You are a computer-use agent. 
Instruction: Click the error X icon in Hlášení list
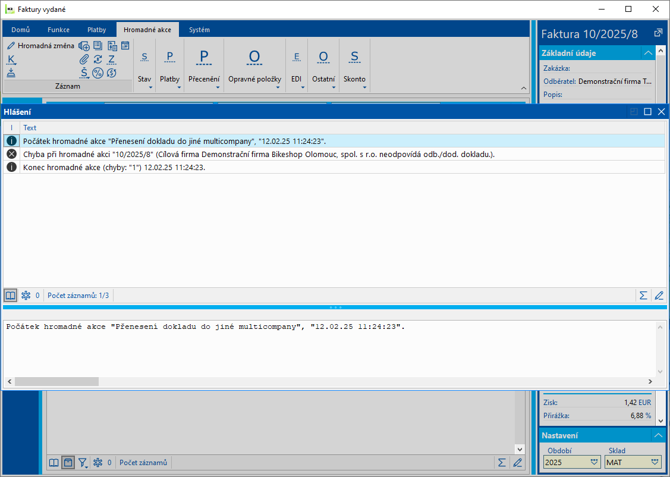pyautogui.click(x=11, y=154)
